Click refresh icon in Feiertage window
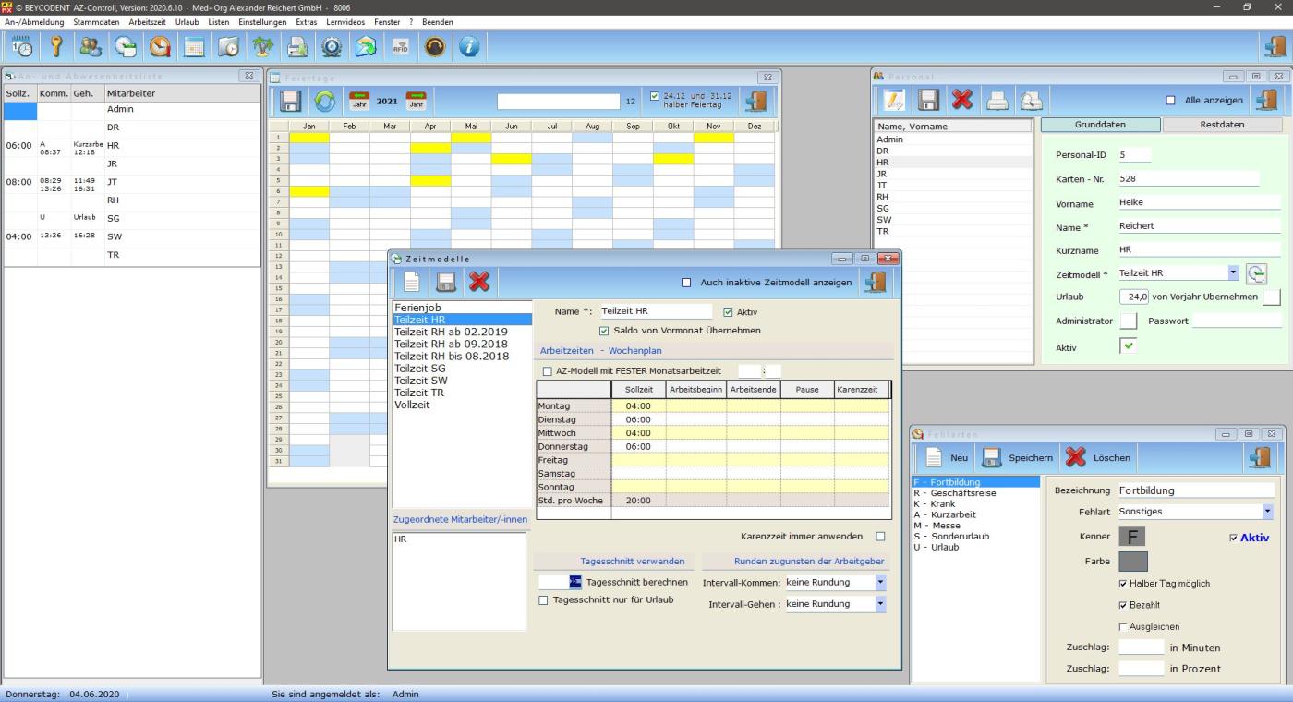Image resolution: width=1293 pixels, height=702 pixels. click(x=325, y=101)
